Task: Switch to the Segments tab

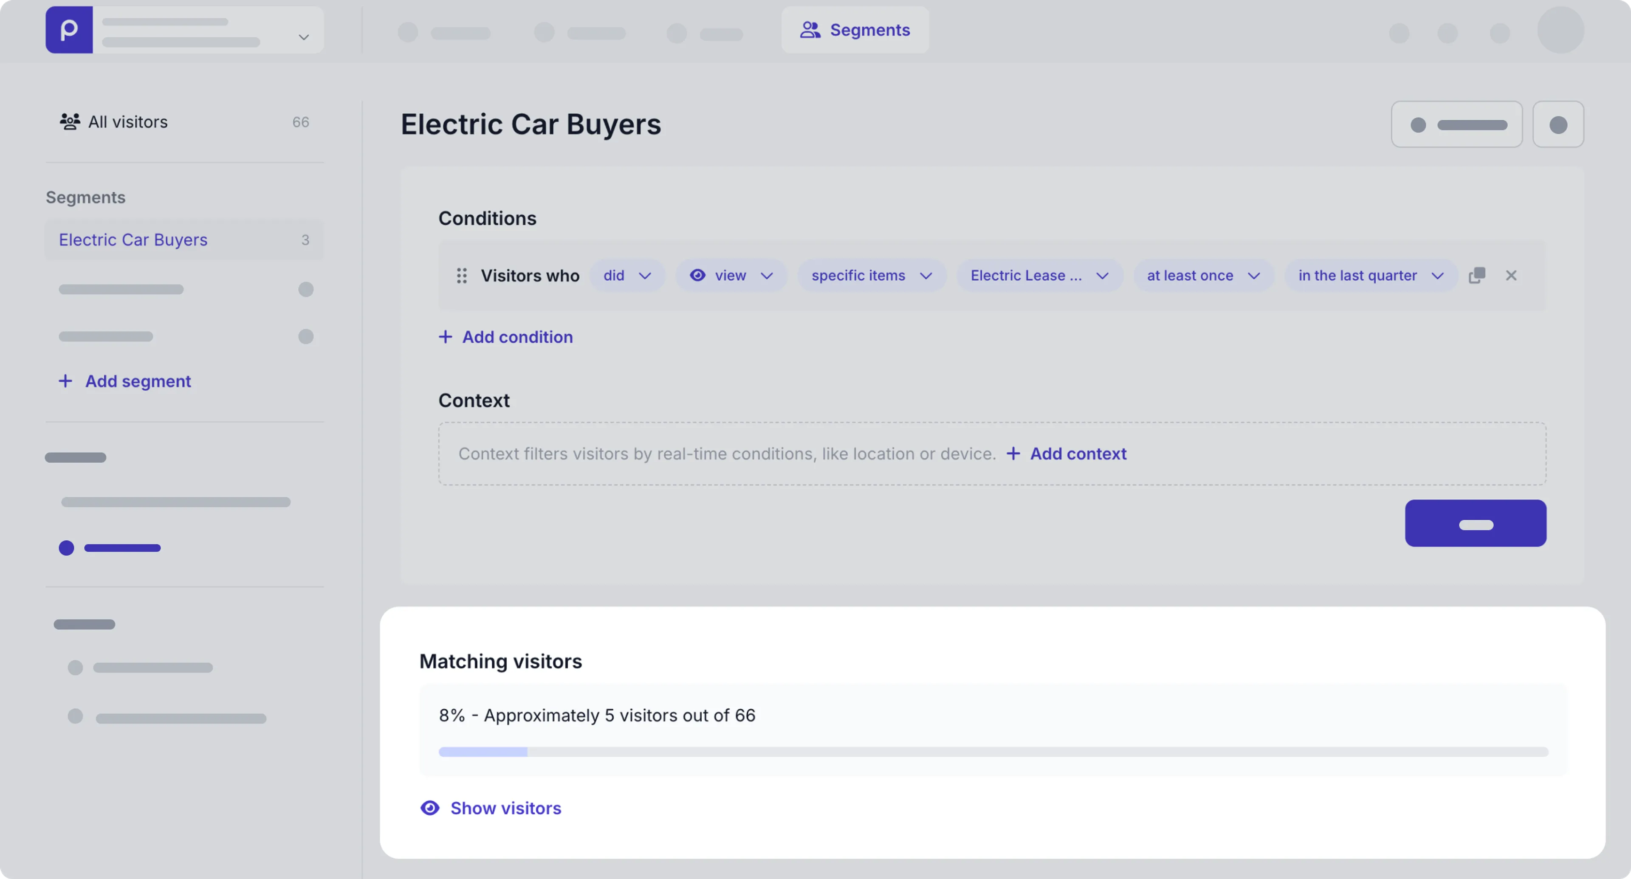Action: (855, 30)
